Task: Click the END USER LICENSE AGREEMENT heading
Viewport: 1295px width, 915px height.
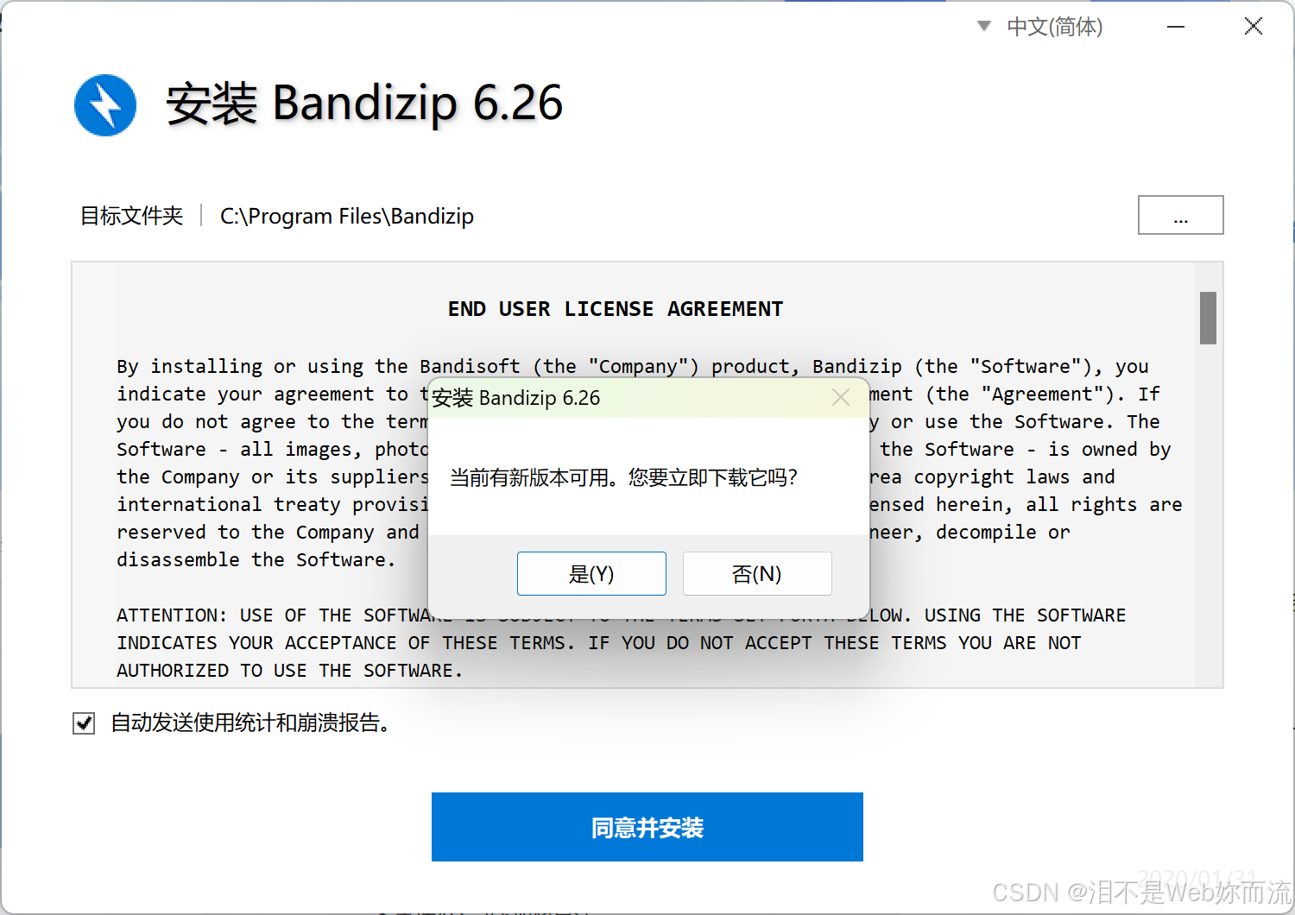Action: pos(616,309)
